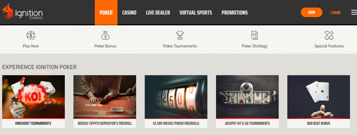Click the Poker Tournaments trophy icon

pyautogui.click(x=180, y=35)
